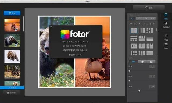Select the bear on white snow thumbnail
The width and height of the screenshot is (172, 103).
click(12, 56)
